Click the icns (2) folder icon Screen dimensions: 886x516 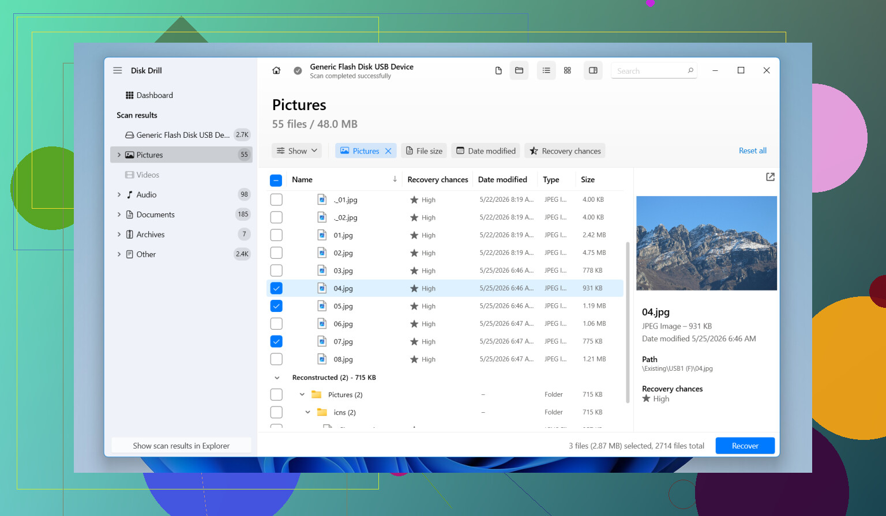click(322, 412)
